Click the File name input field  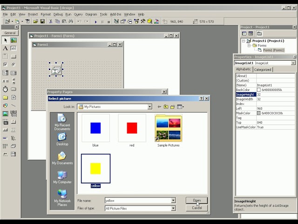pos(138,201)
